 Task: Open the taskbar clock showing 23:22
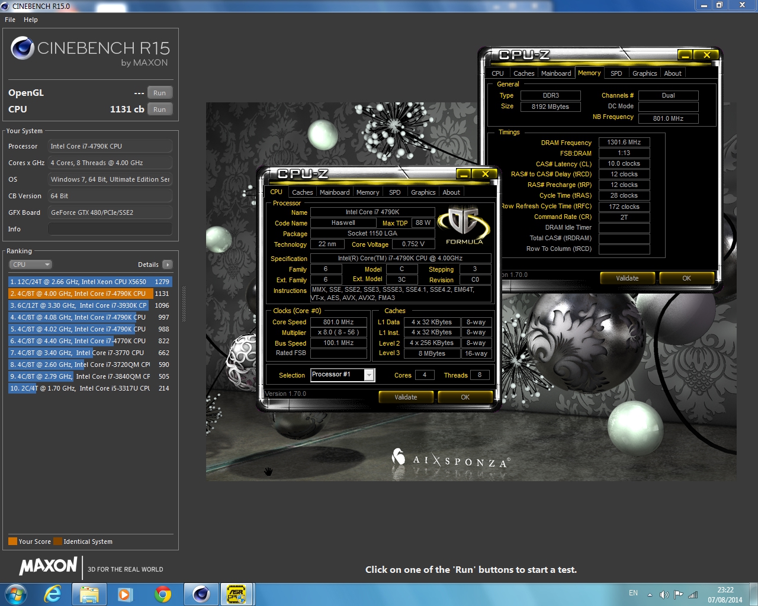725,594
